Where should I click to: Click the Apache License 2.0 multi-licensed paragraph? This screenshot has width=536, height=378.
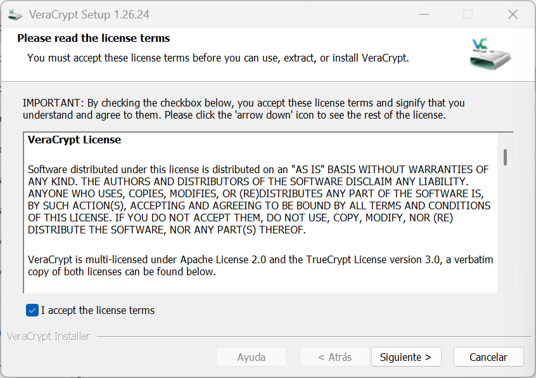click(260, 266)
